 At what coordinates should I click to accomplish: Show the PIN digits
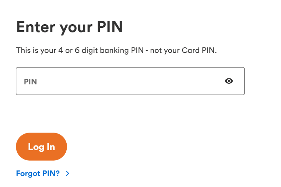[x=229, y=81]
